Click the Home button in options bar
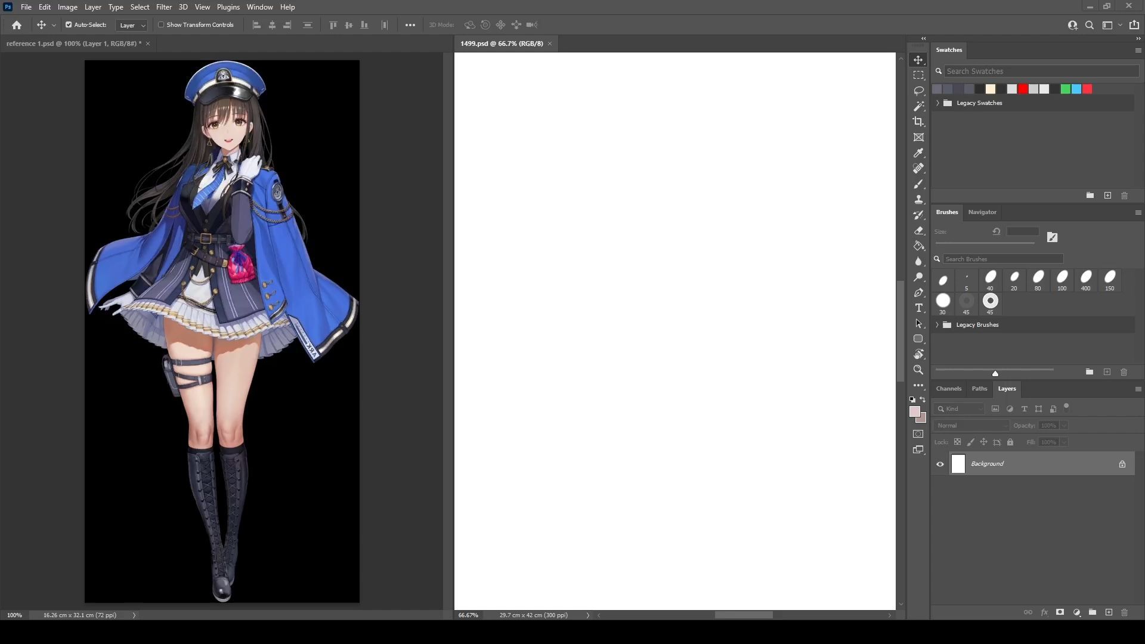This screenshot has height=644, width=1145. pos(17,25)
